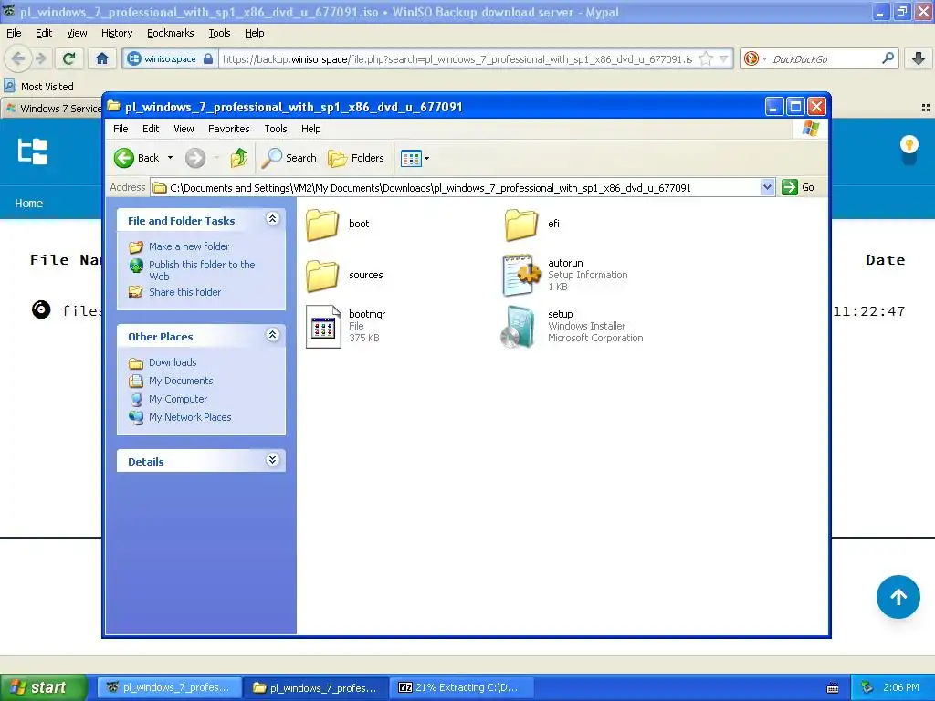Click the scroll-to-top arrow button on webpage
Screen dimensions: 935x701
(898, 597)
